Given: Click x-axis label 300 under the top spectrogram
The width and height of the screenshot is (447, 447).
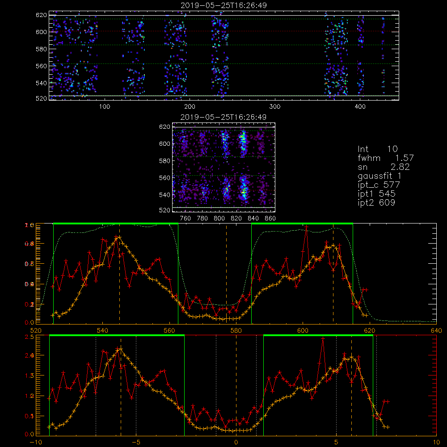Looking at the screenshot, I should 275,107.
